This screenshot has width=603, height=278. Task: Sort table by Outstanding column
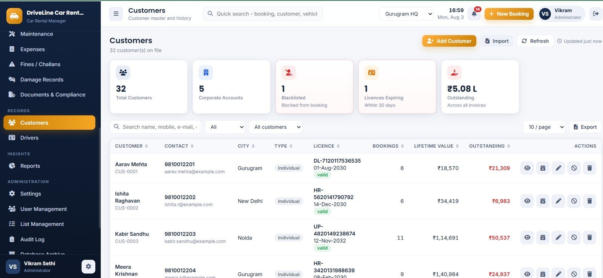click(x=490, y=146)
